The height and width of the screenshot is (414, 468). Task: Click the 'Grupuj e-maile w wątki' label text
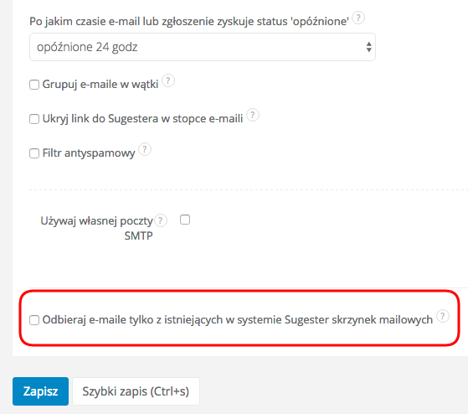tap(100, 85)
